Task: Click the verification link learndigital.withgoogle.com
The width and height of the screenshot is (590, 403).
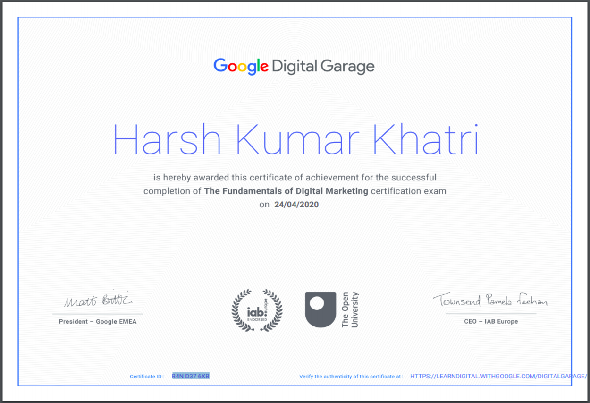Action: pos(499,377)
